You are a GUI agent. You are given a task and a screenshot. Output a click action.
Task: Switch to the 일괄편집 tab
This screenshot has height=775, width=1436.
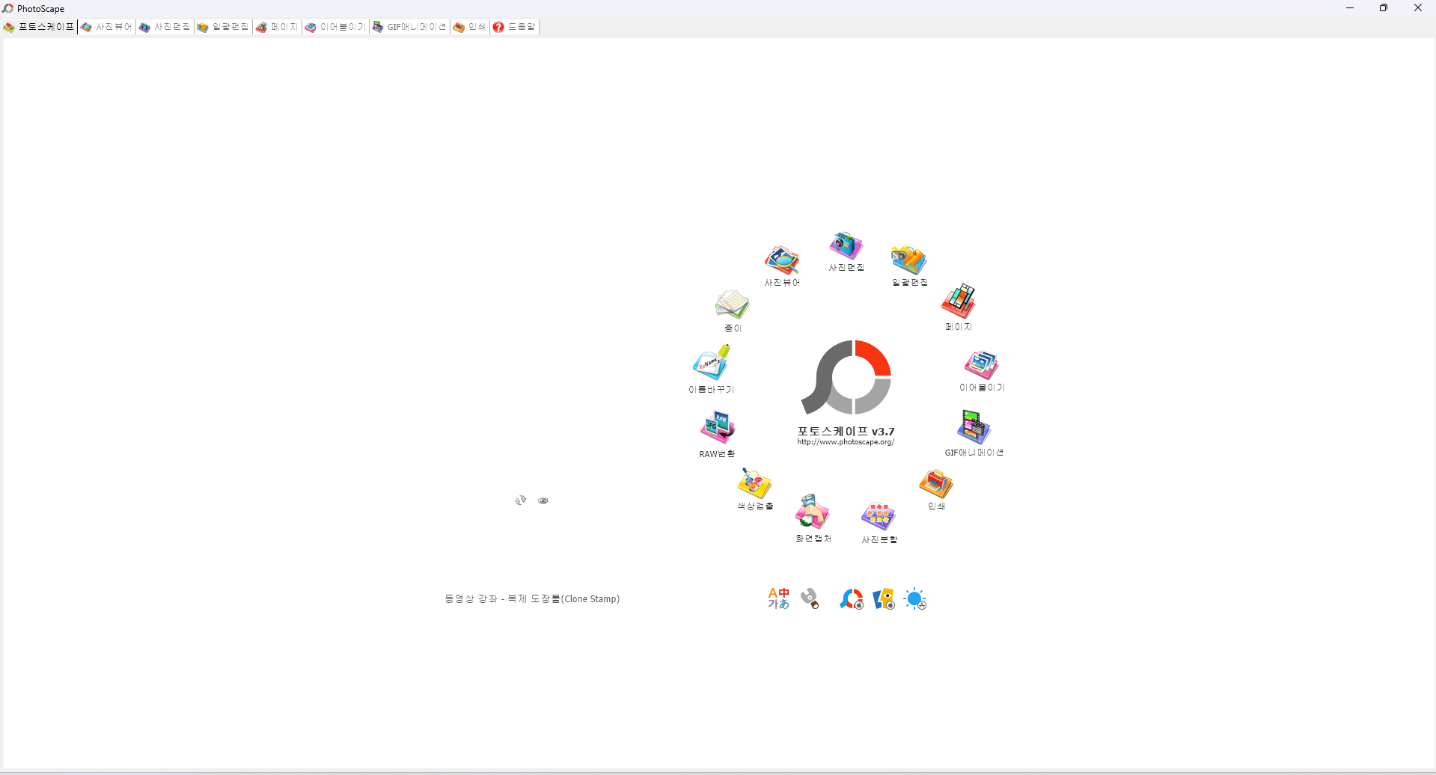pos(223,27)
